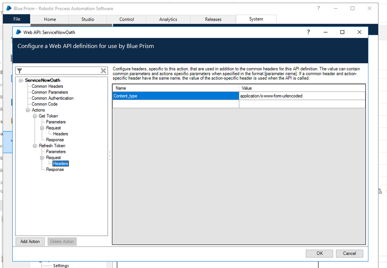Collapse the Actions tree node
Image resolution: width=387 pixels, height=268 pixels.
point(28,110)
